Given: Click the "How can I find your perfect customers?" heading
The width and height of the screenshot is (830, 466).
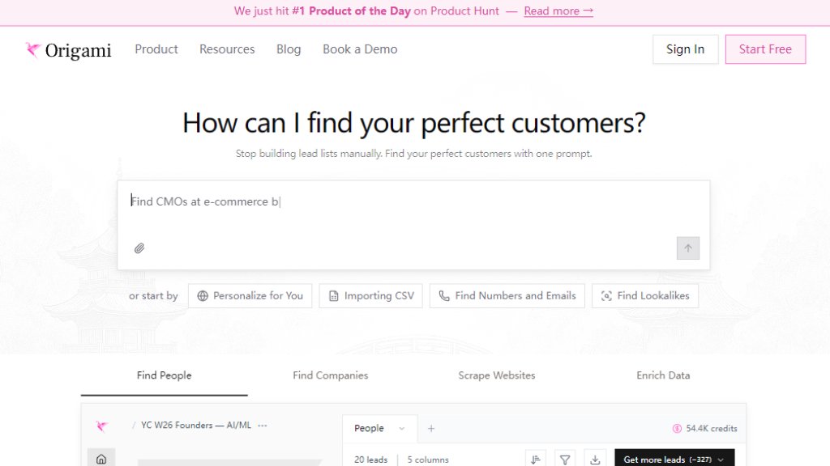Looking at the screenshot, I should [x=413, y=123].
